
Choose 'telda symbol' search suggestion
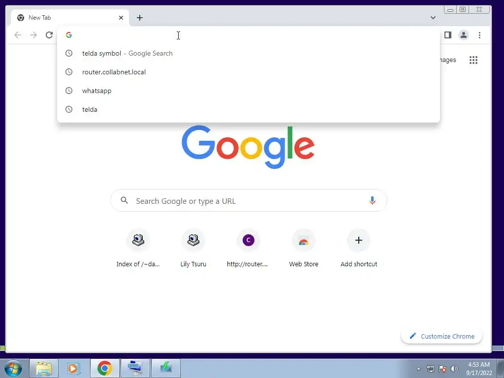[249, 53]
